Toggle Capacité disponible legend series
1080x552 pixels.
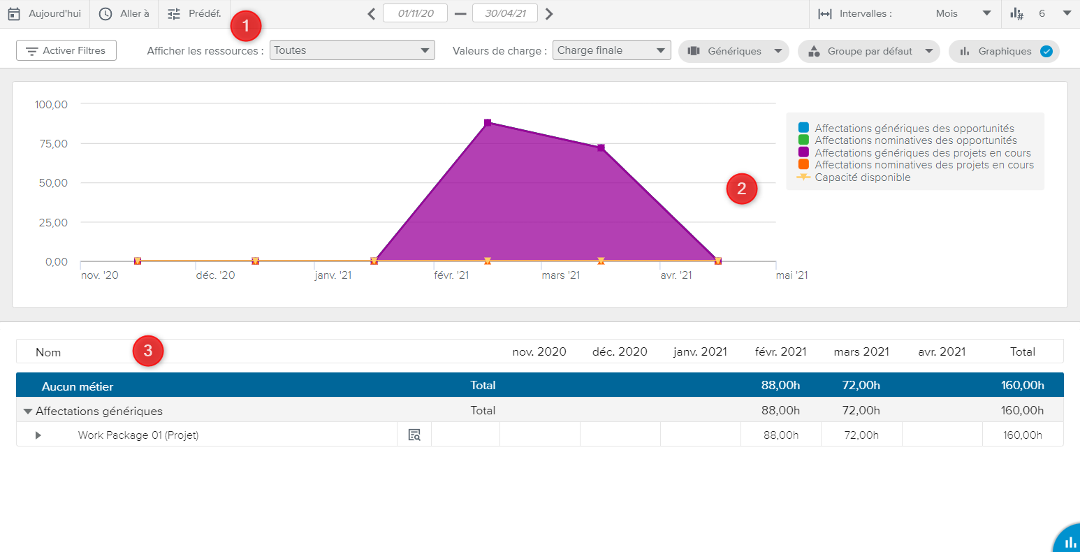(803, 177)
